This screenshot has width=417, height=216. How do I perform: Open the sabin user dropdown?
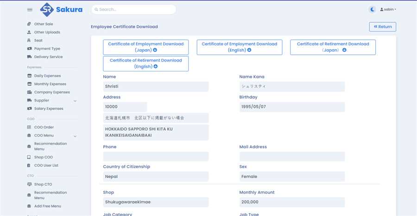pos(388,9)
